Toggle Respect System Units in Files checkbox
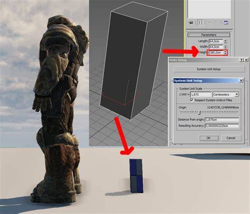 192,100
